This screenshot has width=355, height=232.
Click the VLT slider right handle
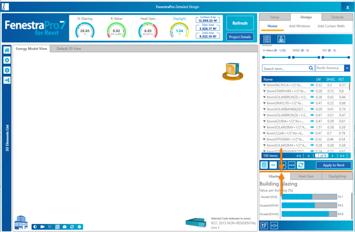[349, 57]
